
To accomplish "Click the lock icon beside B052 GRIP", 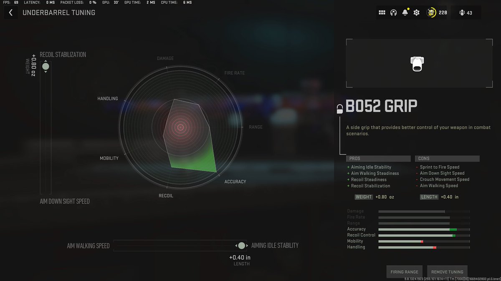I will click(x=340, y=109).
